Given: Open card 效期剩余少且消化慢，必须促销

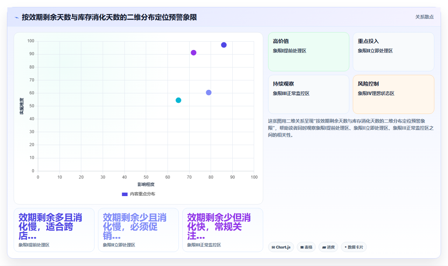Looking at the screenshot, I should (x=138, y=230).
